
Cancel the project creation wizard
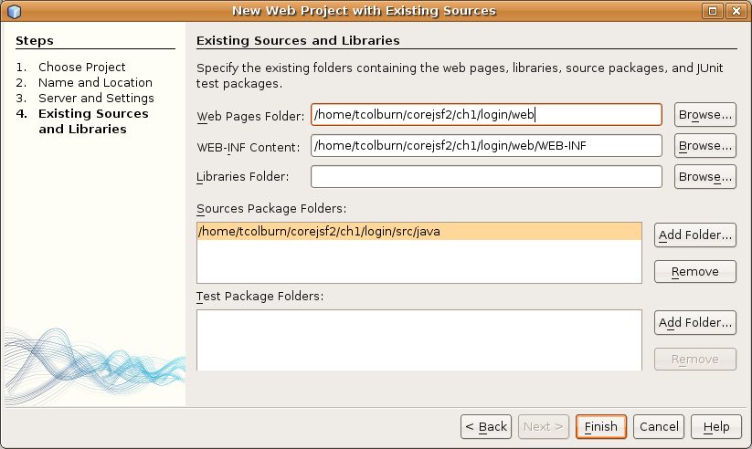click(x=659, y=426)
